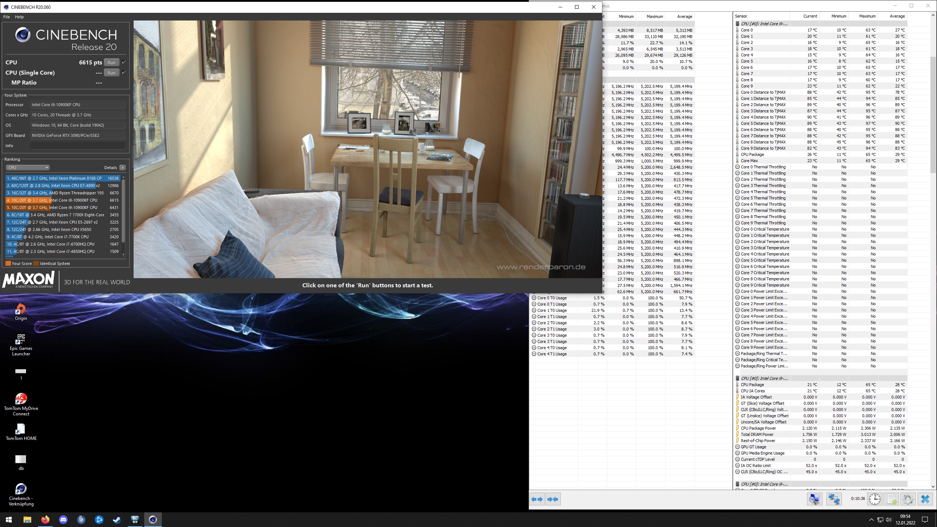Open the File menu in Cinebench
This screenshot has height=527, width=937.
pos(7,17)
